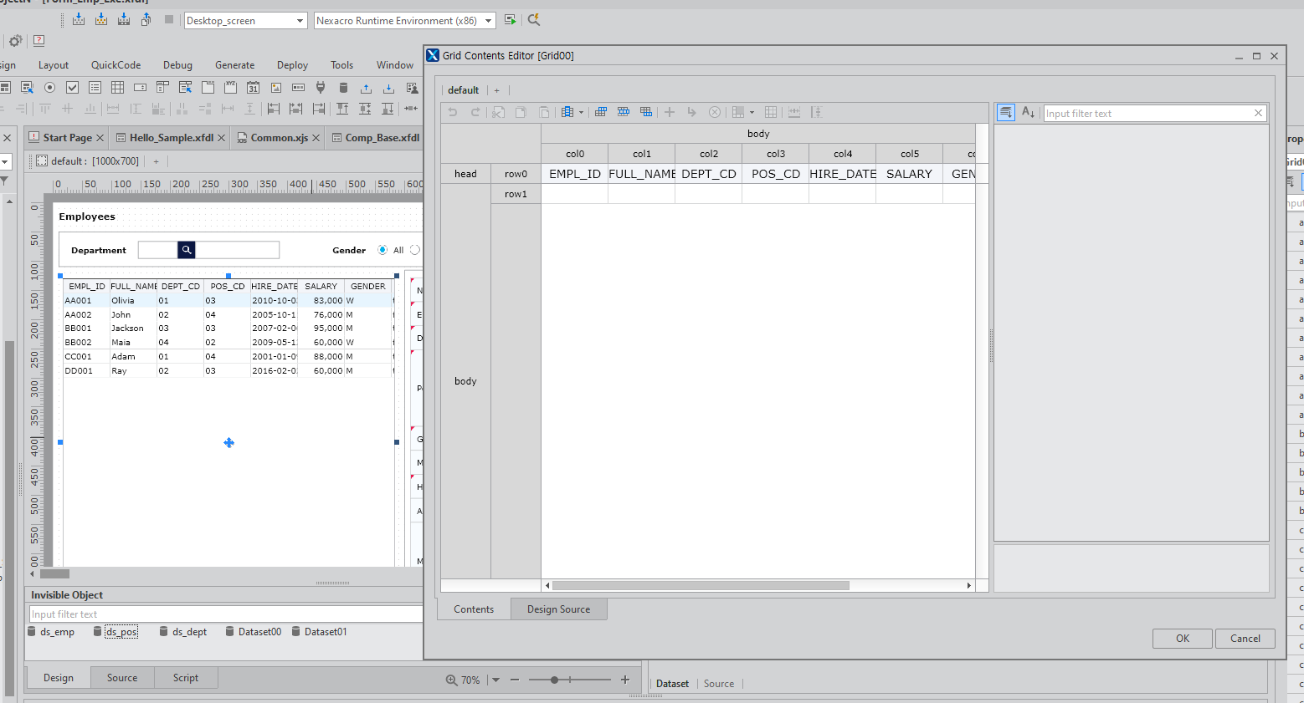Switch to the Common.xjs tab
The height and width of the screenshot is (703, 1304).
coord(279,137)
